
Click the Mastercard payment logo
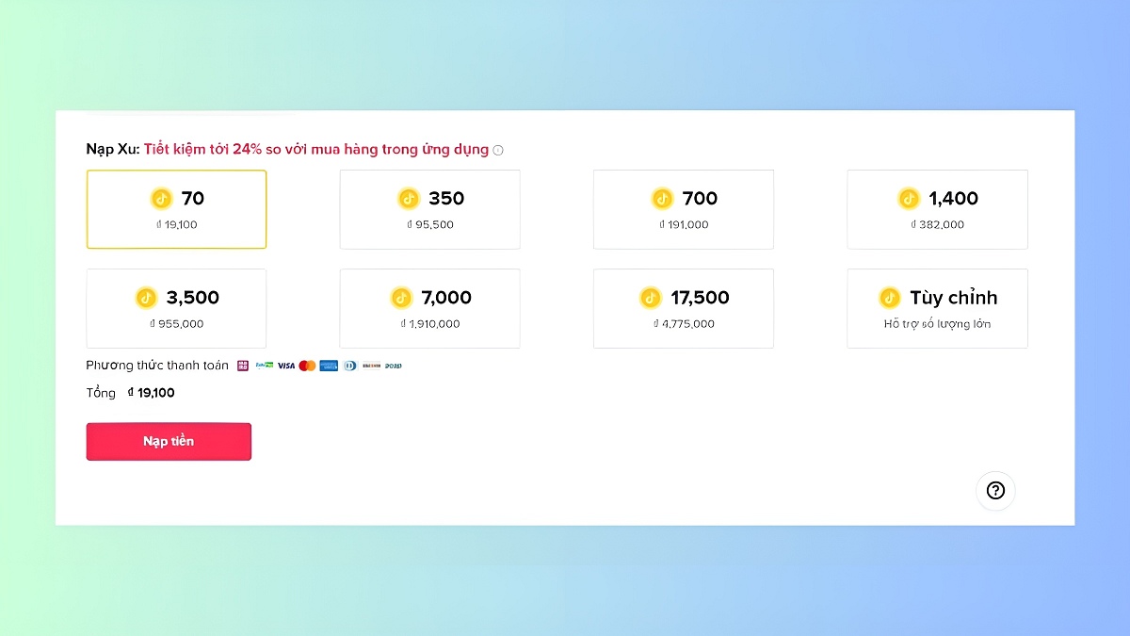307,366
